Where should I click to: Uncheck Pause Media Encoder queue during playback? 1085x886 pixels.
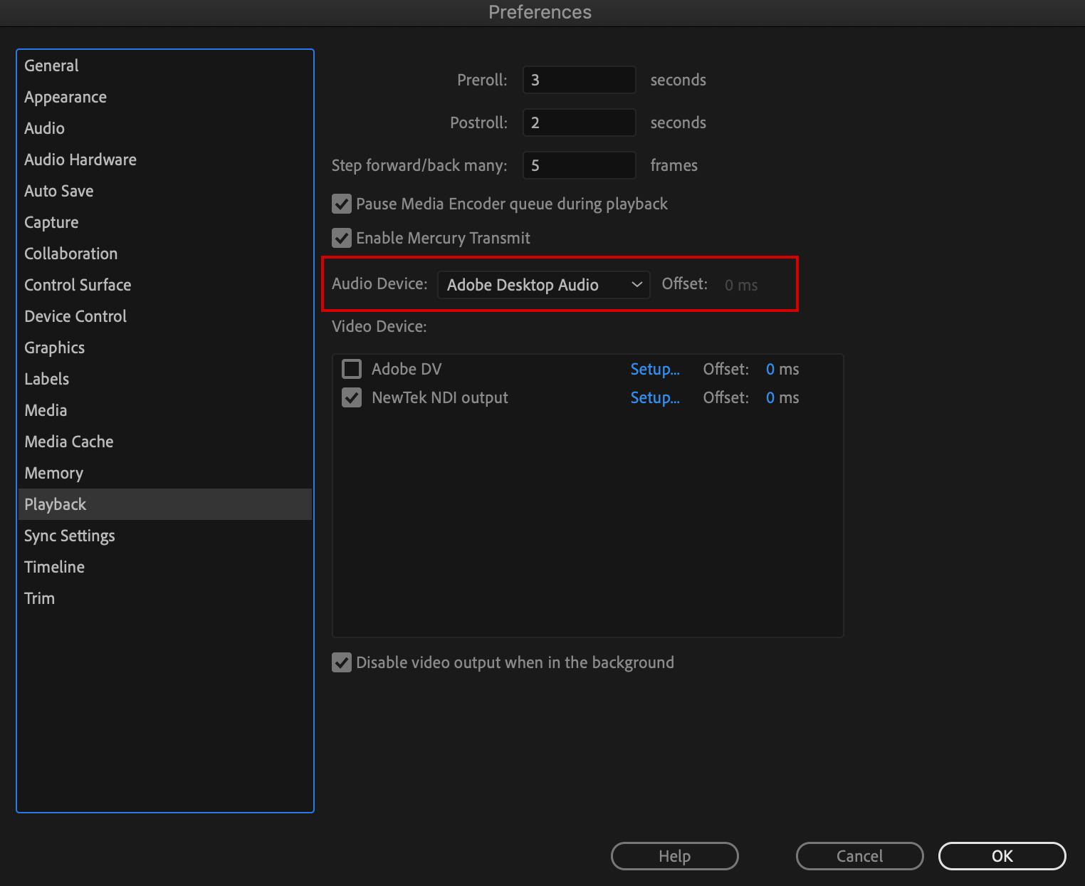tap(341, 204)
